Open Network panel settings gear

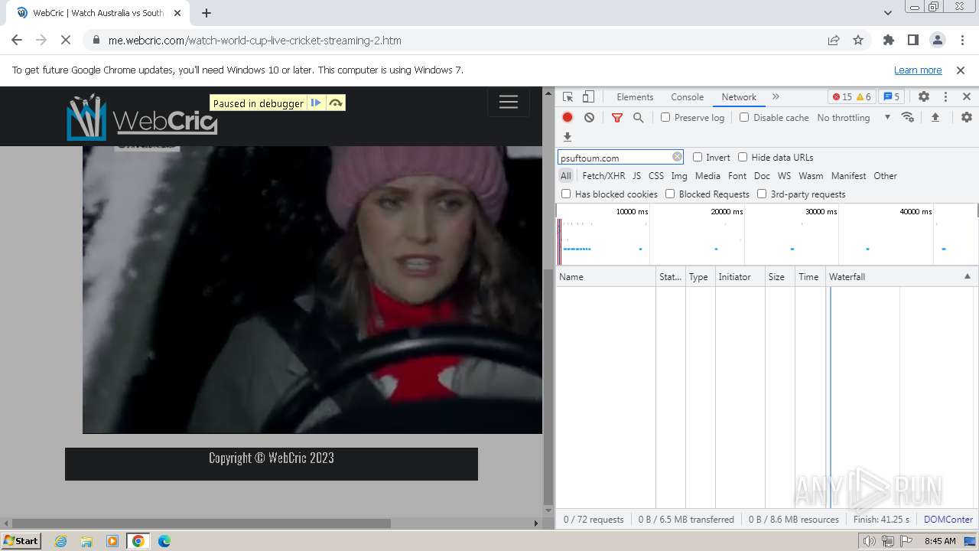(x=967, y=117)
